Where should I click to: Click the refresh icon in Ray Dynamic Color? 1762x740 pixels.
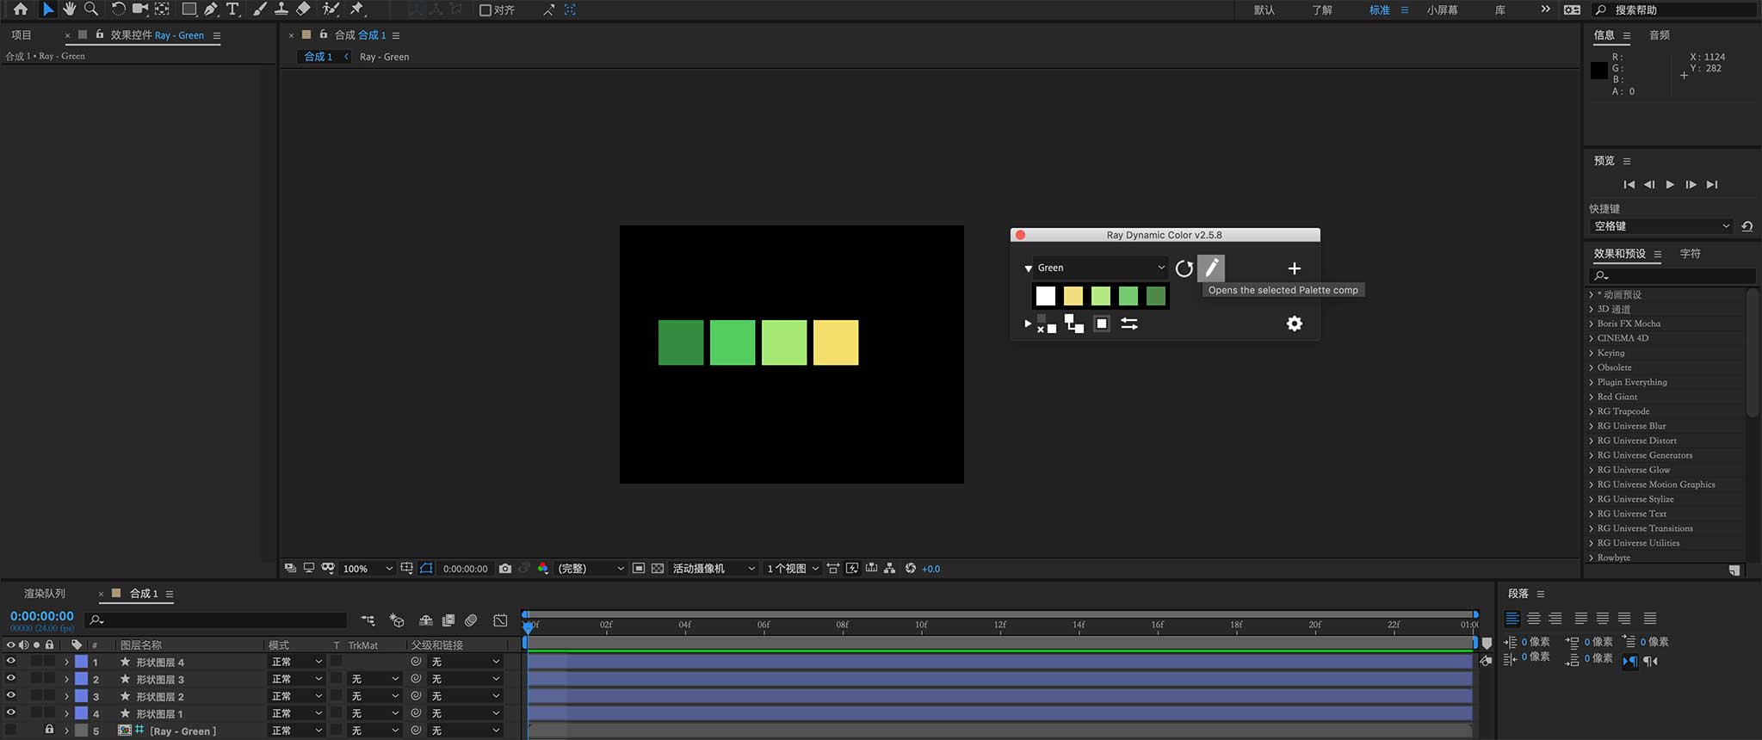pos(1184,268)
